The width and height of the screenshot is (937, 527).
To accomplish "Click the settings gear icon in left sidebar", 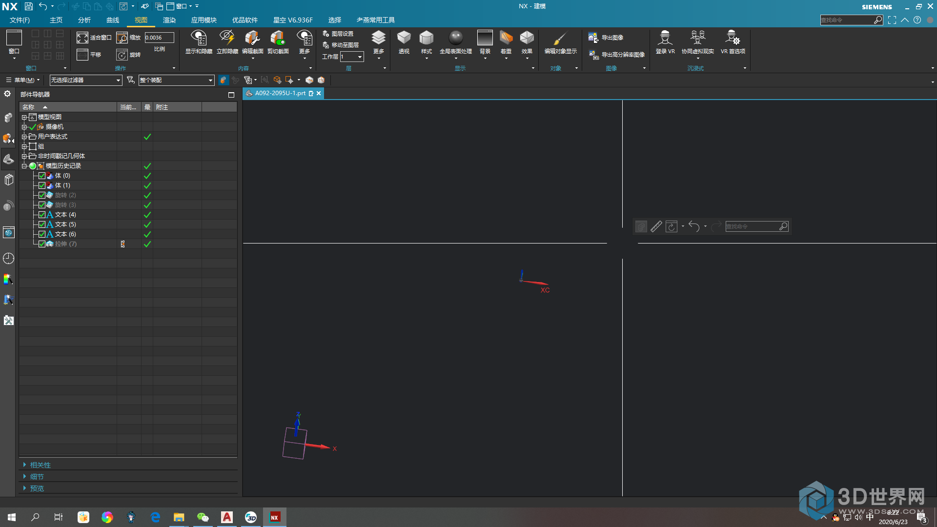I will pyautogui.click(x=7, y=94).
